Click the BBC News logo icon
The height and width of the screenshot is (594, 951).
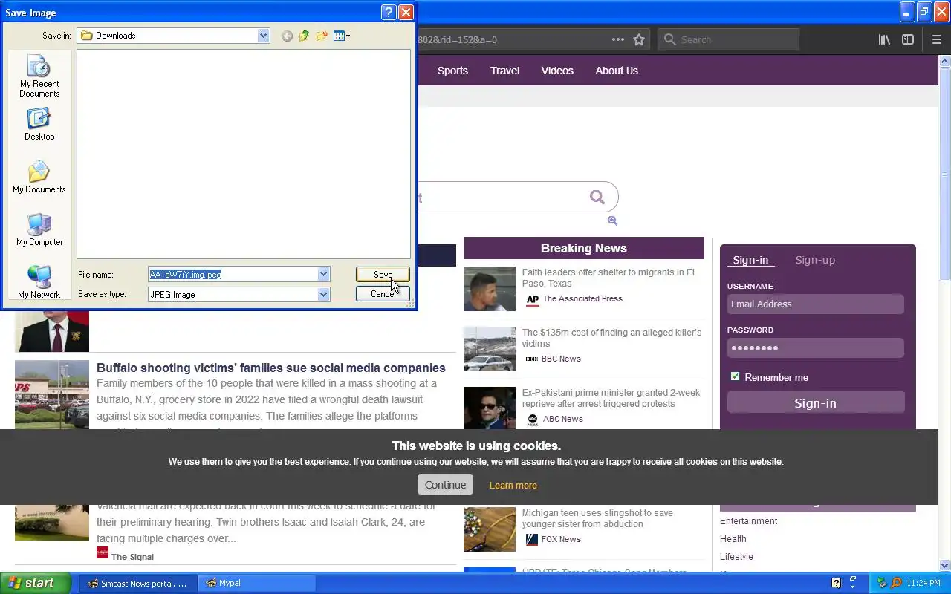[x=531, y=359]
